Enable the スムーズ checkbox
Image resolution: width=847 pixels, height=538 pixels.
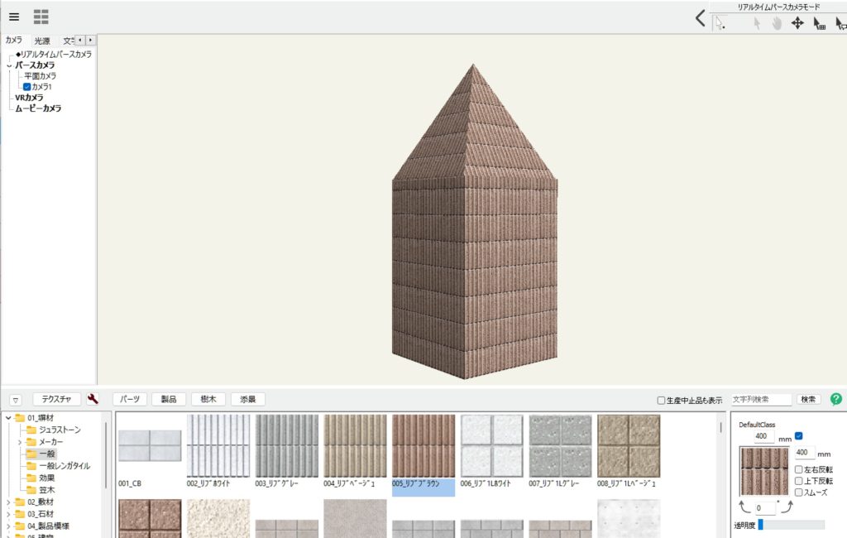798,492
